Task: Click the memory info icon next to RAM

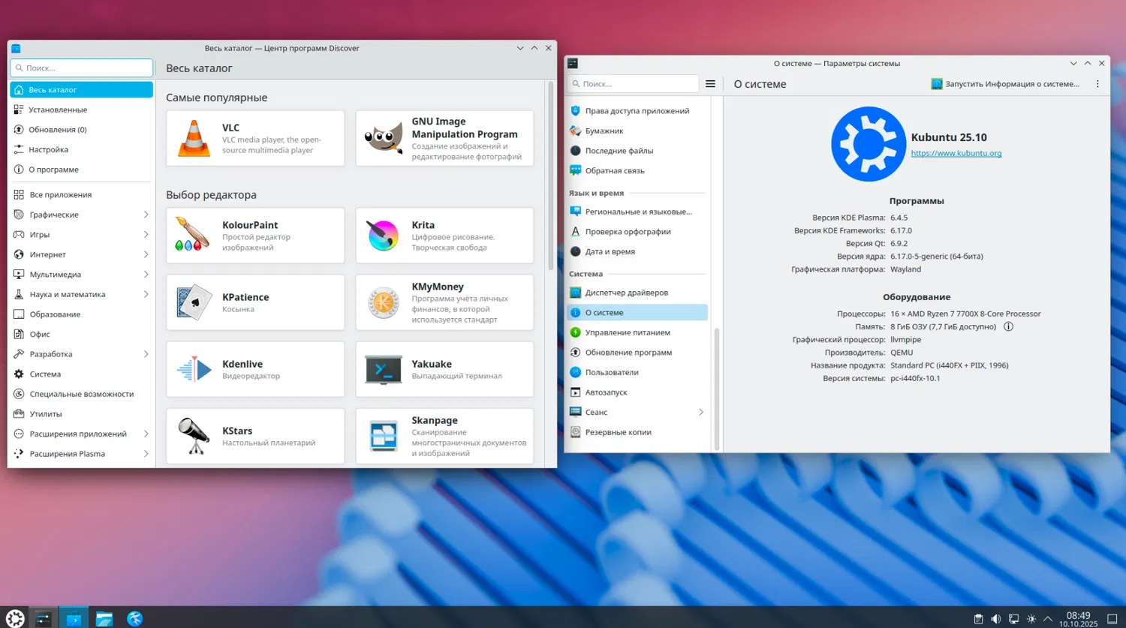Action: pos(1008,326)
